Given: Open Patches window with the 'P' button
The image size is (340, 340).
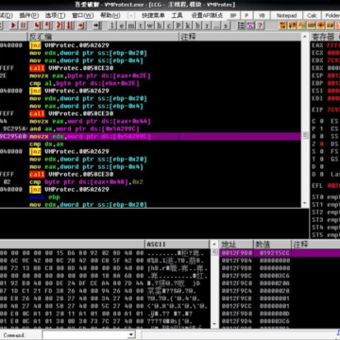Looking at the screenshot, I should pyautogui.click(x=178, y=25).
